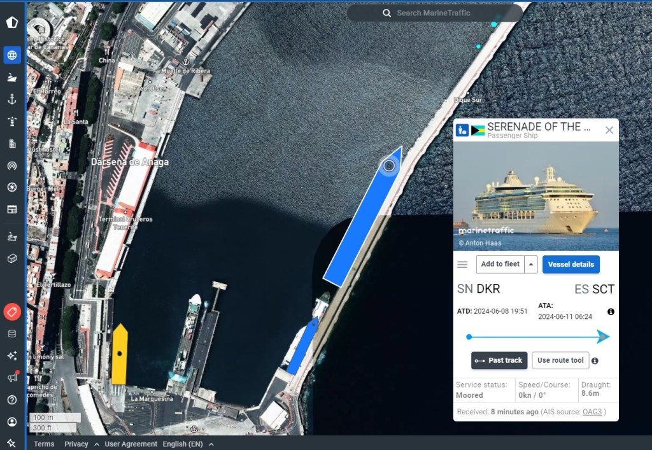Open the user account profile icon
652x450 pixels.
[11, 421]
